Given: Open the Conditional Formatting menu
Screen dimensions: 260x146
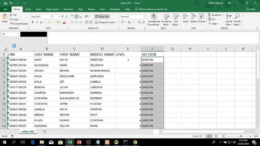Looking at the screenshot, I should coord(154,20).
